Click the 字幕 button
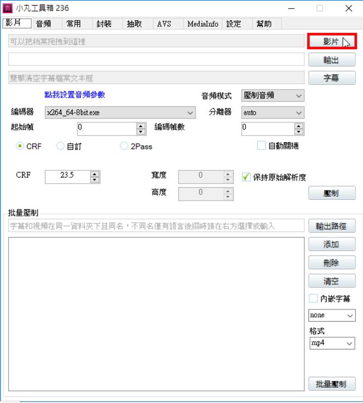Screen dimensions: 363x403 332,78
